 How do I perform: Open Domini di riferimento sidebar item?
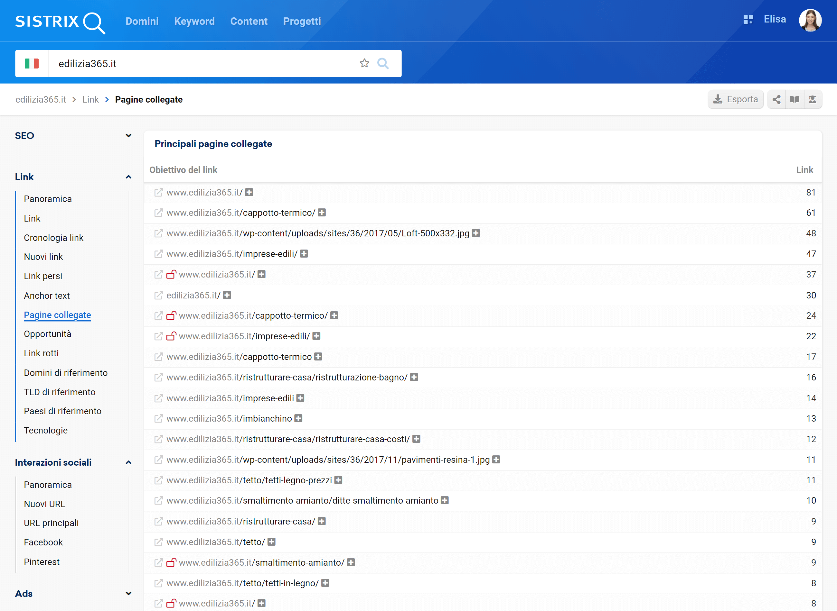(66, 373)
